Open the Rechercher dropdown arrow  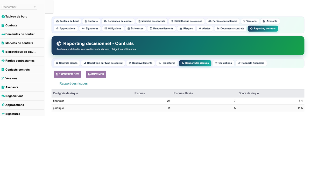(35, 7)
